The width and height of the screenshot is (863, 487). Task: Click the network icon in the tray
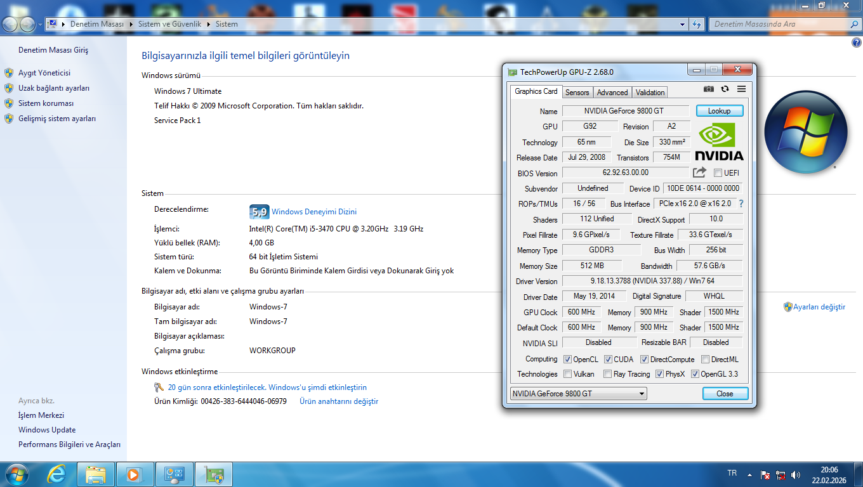point(781,474)
